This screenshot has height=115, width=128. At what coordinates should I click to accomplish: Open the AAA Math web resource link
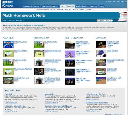[49, 94]
